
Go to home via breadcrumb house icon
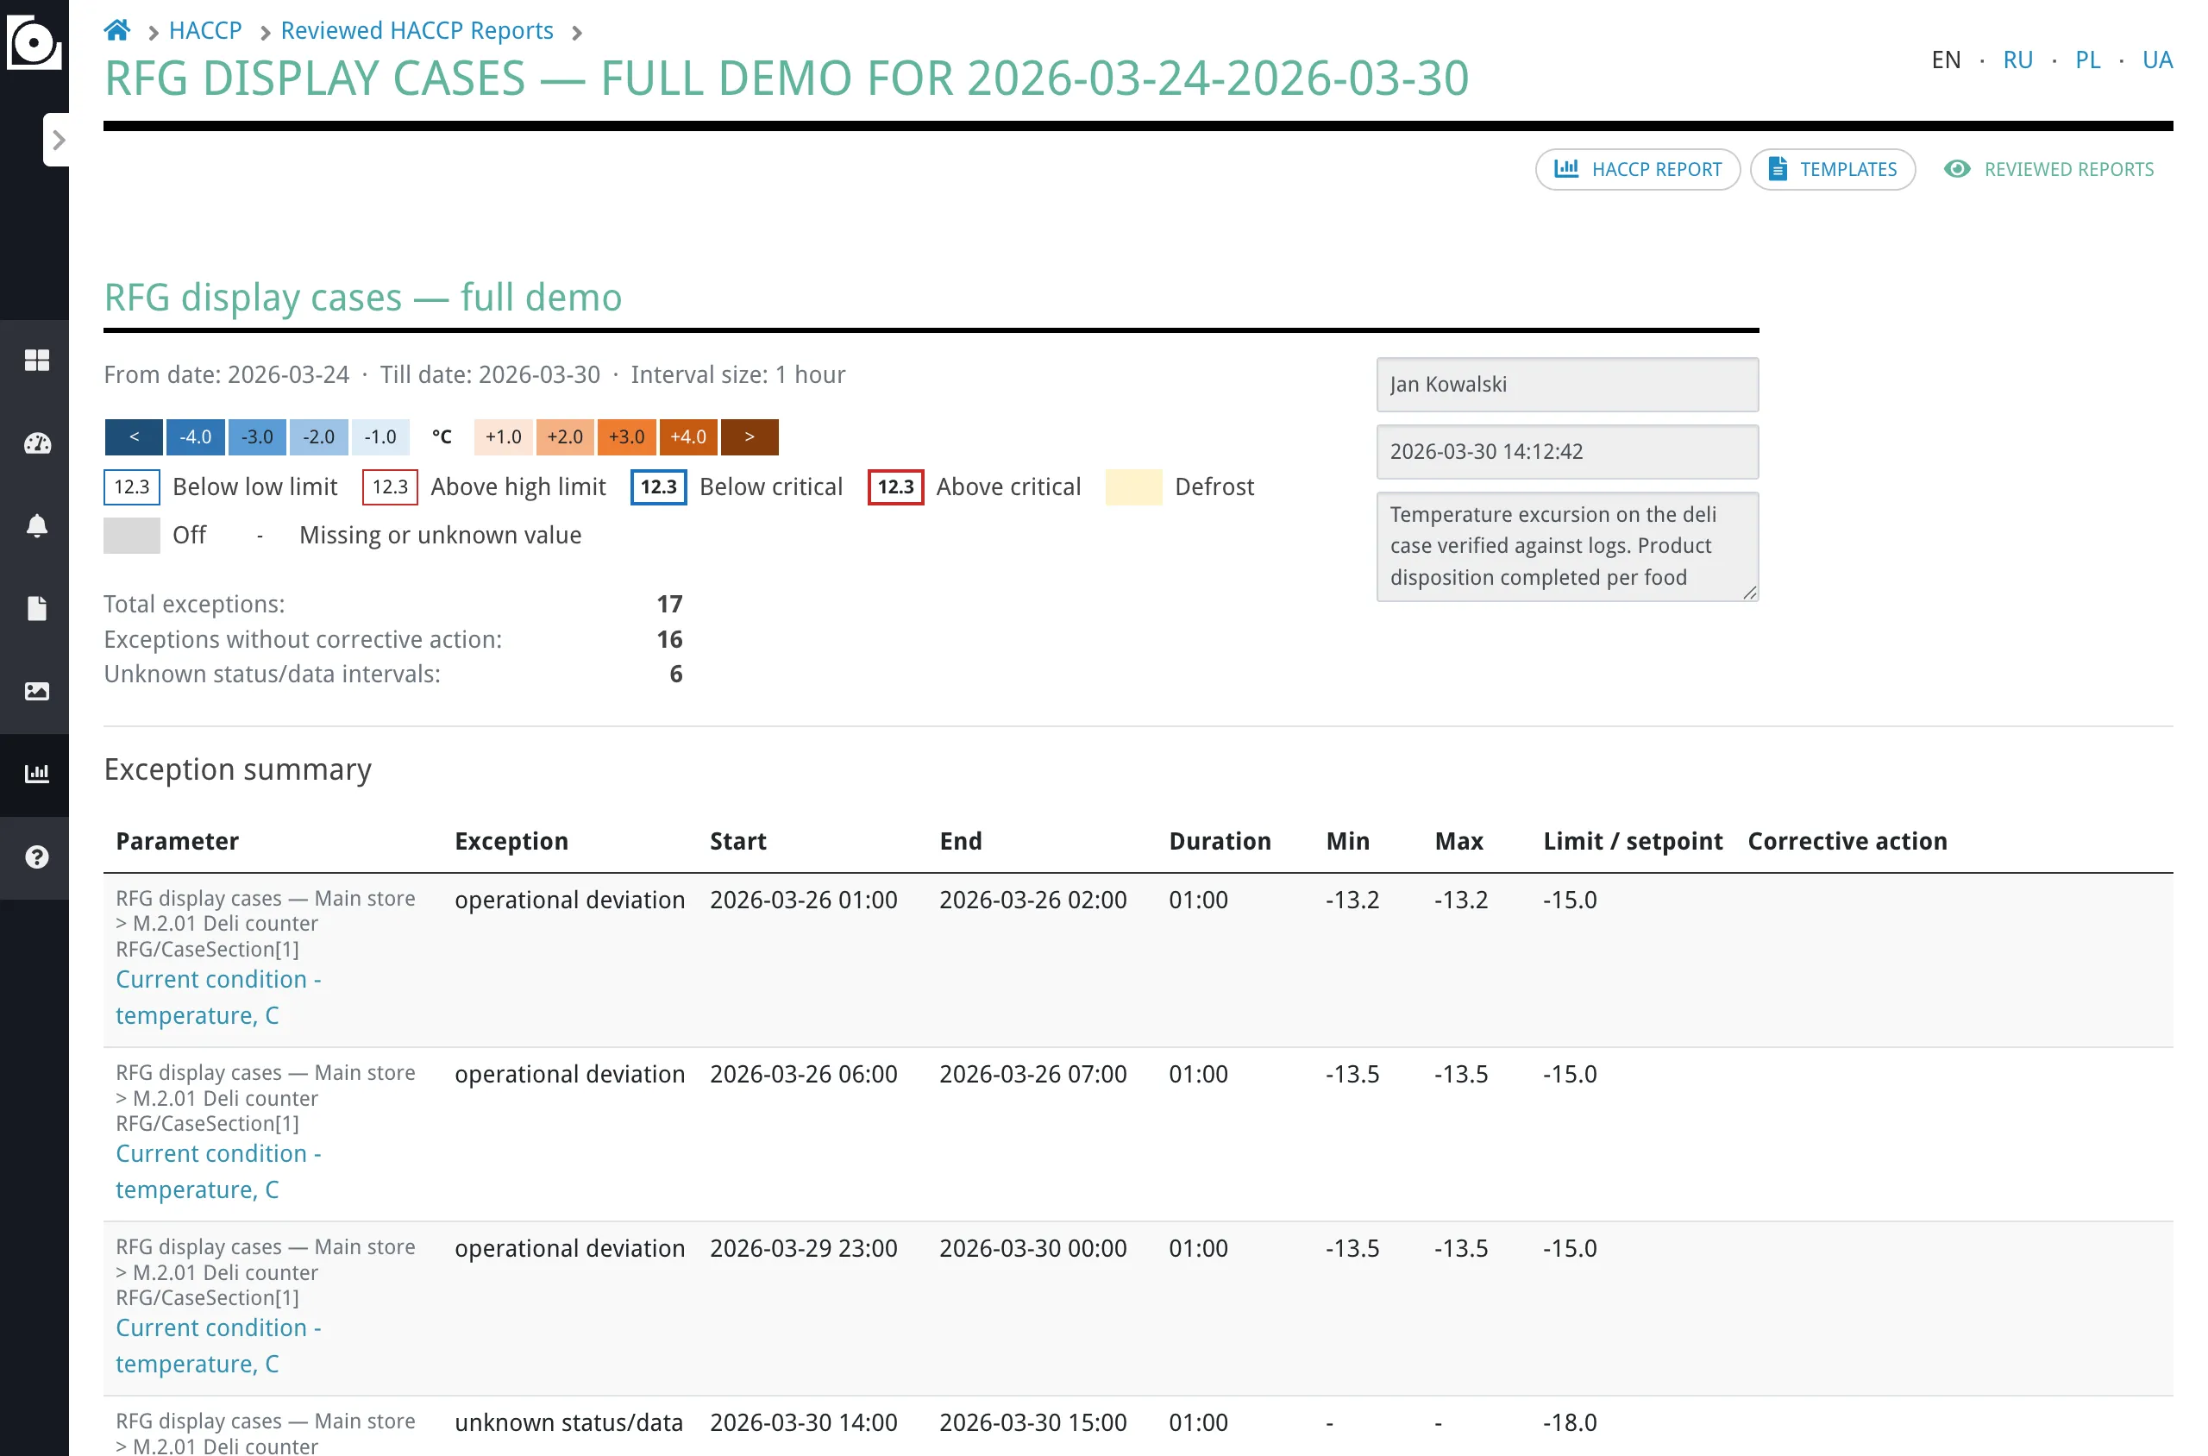pyautogui.click(x=117, y=31)
